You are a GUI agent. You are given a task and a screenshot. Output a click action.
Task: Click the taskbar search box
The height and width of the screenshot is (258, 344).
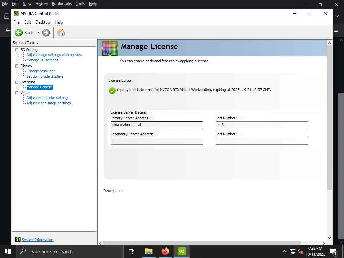[70, 251]
